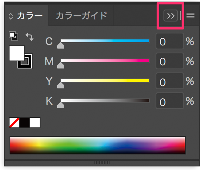The image size is (200, 172).
Task: Pick a color from the spectrum bar
Action: click(x=98, y=145)
